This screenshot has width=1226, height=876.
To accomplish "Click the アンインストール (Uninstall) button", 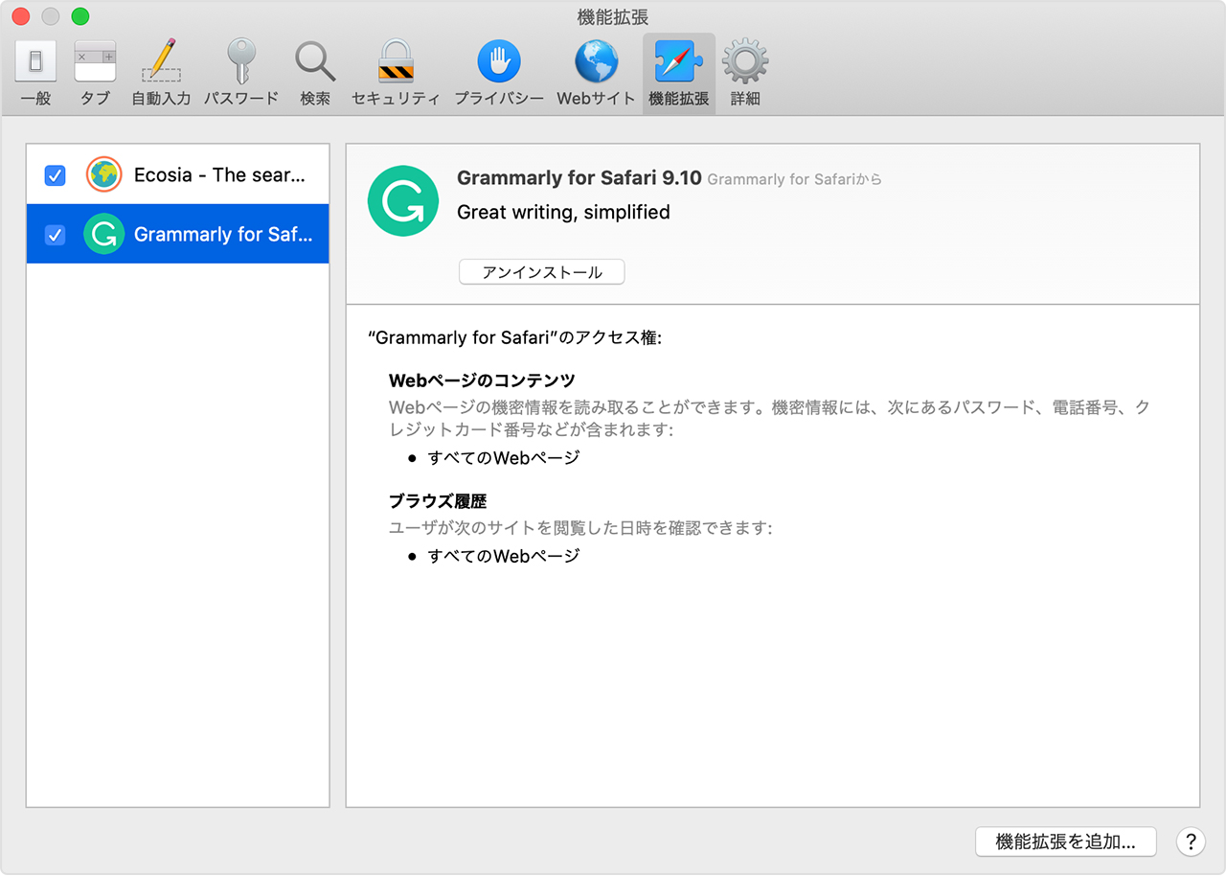I will click(542, 272).
